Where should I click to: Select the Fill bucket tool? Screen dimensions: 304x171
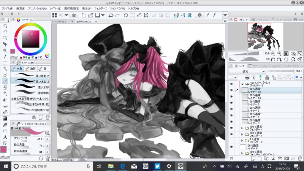(5, 112)
